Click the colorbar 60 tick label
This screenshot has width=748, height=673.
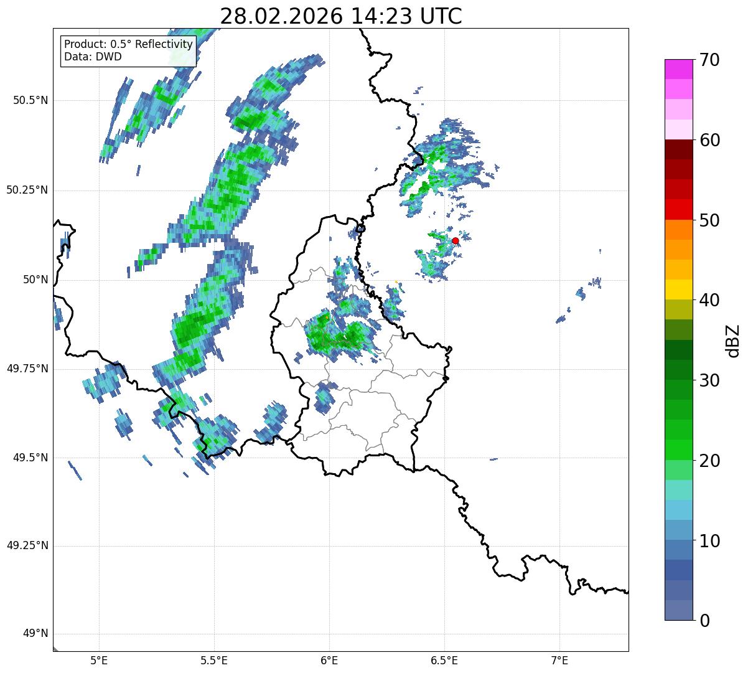point(709,140)
